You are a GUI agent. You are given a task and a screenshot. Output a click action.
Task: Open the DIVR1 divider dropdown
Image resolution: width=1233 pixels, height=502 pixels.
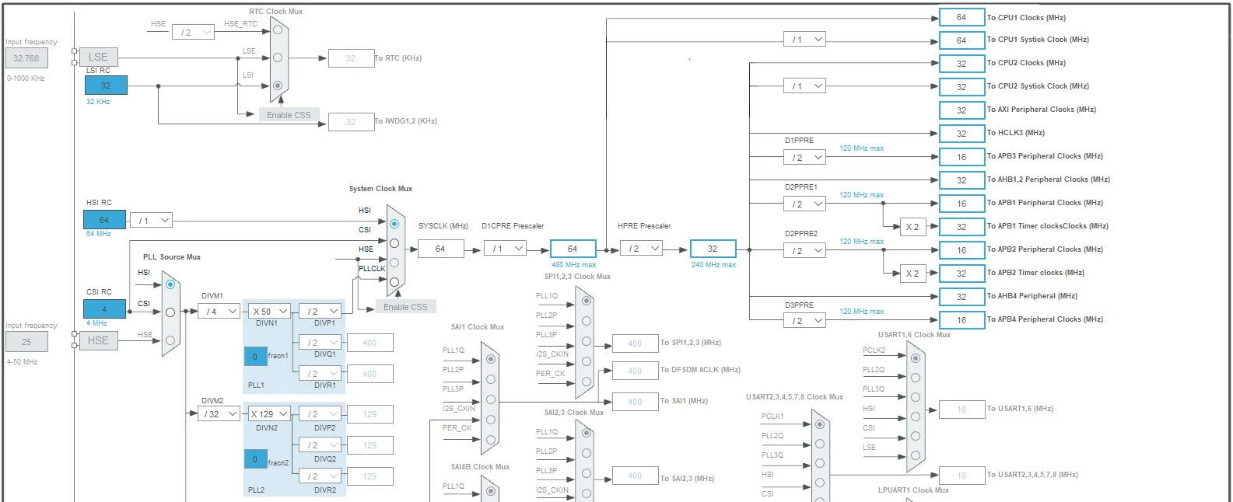tap(321, 374)
